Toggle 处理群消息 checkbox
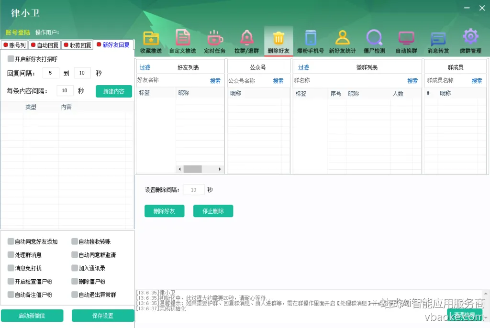 tap(11, 255)
